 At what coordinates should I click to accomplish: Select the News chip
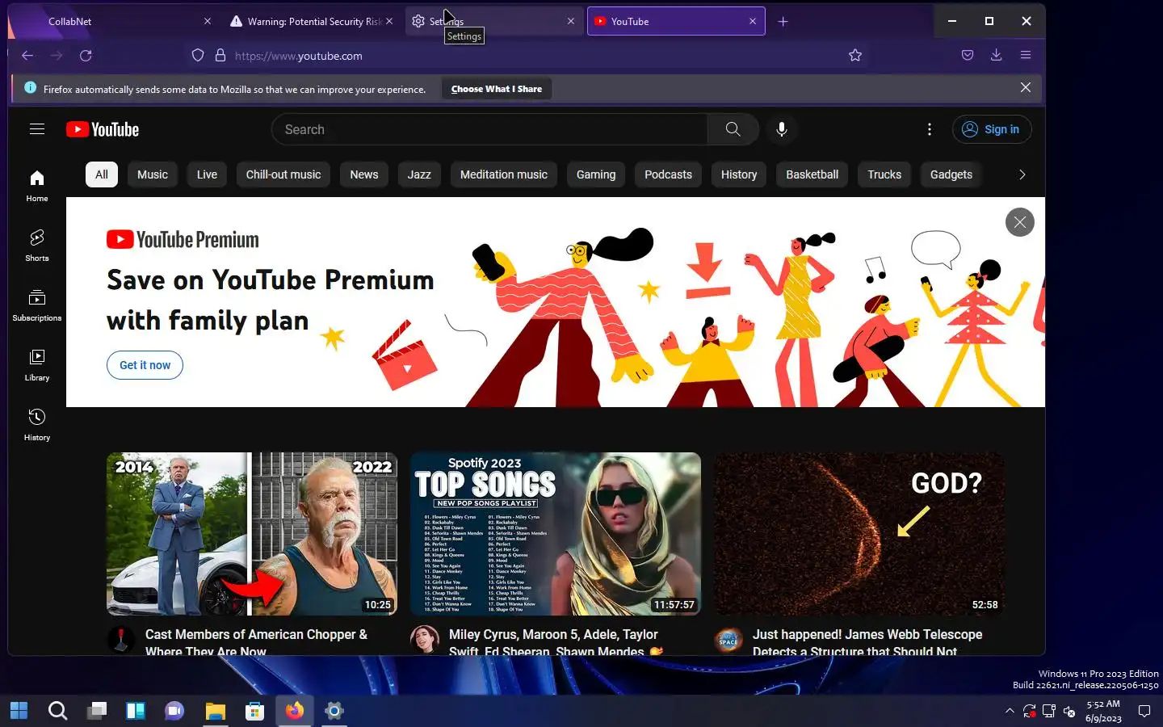point(364,174)
